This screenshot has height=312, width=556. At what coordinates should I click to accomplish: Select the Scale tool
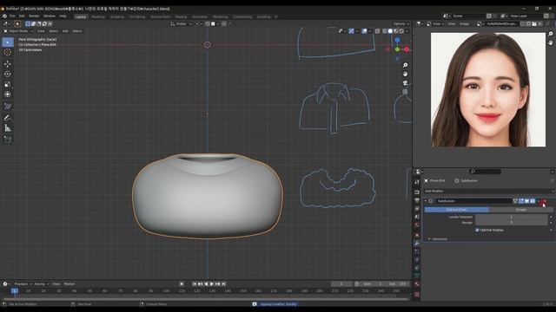[8, 85]
